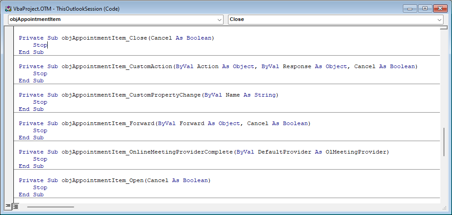Place cursor on Stop in OnlineMeetingProviderComplete procedure
452x215 pixels.
click(x=40, y=159)
